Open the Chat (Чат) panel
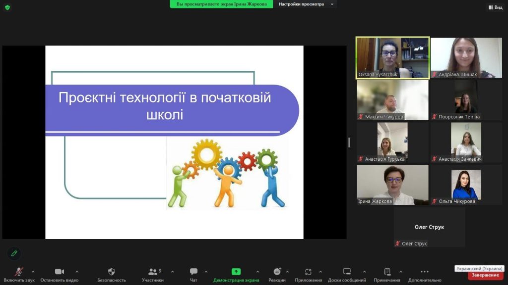This screenshot has height=285, width=508. pyautogui.click(x=193, y=272)
